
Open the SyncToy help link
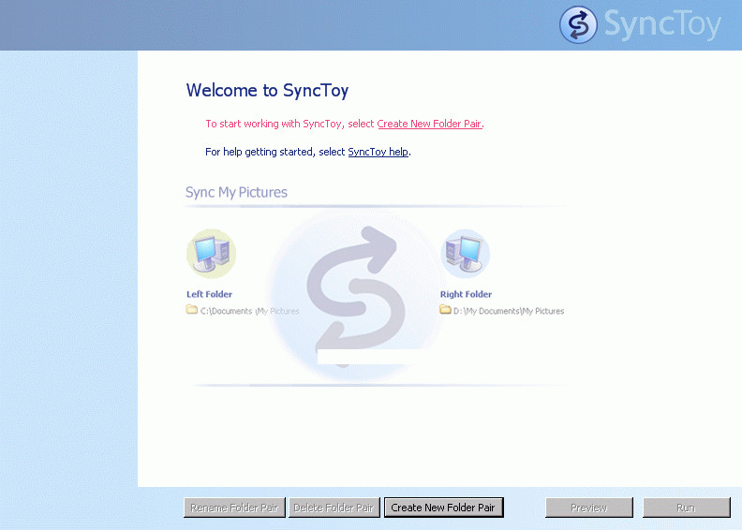click(378, 152)
